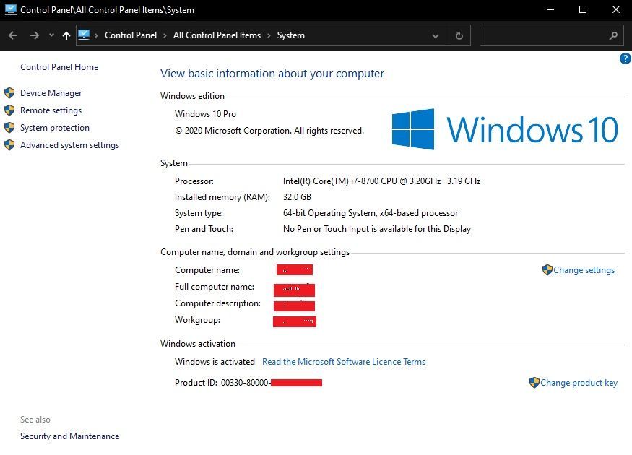
Task: Go forward with the right arrow button
Action: (34, 35)
